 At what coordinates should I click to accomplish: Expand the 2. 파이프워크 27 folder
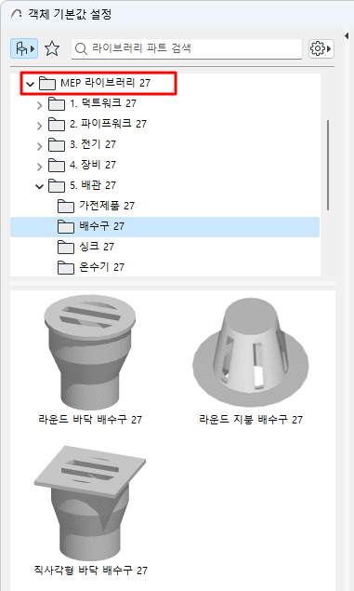[40, 125]
